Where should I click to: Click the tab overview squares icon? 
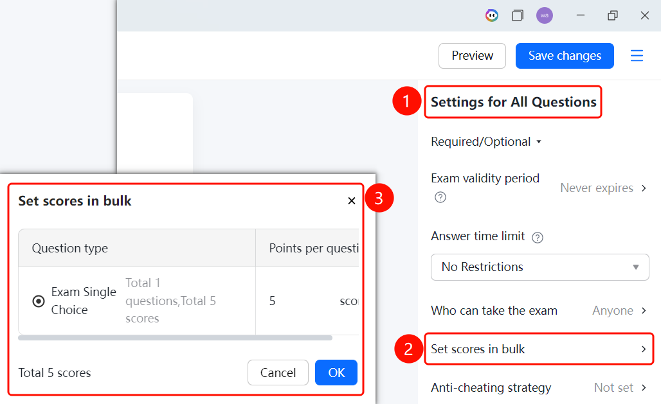[x=517, y=16]
